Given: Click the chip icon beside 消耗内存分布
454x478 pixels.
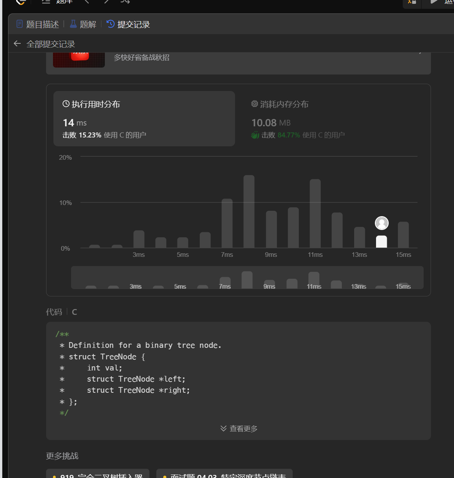Looking at the screenshot, I should (x=254, y=104).
